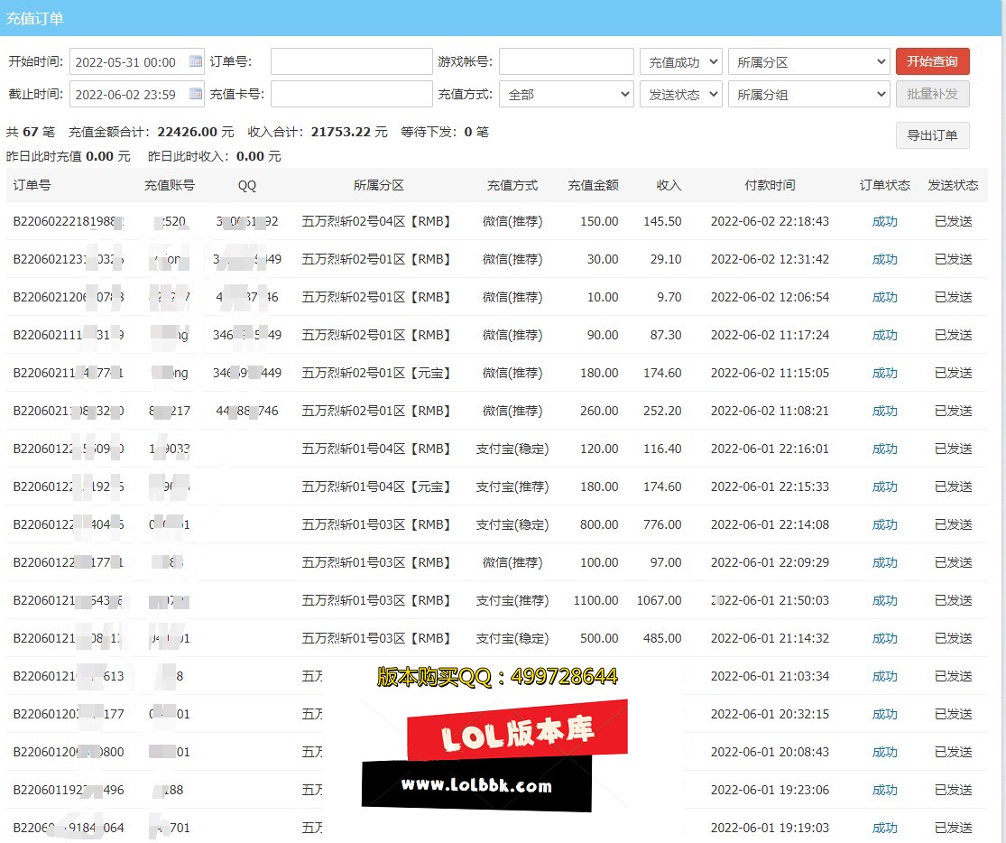Expand the 发送状态 dropdown
This screenshot has width=1006, height=843.
point(681,94)
